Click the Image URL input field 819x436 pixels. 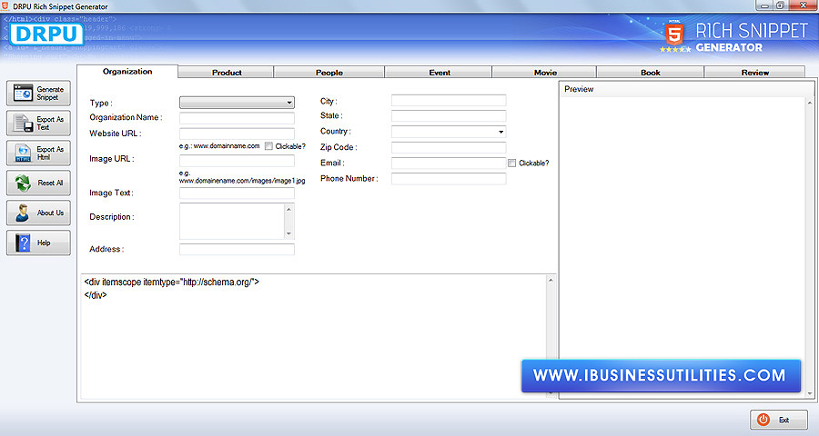coord(237,161)
